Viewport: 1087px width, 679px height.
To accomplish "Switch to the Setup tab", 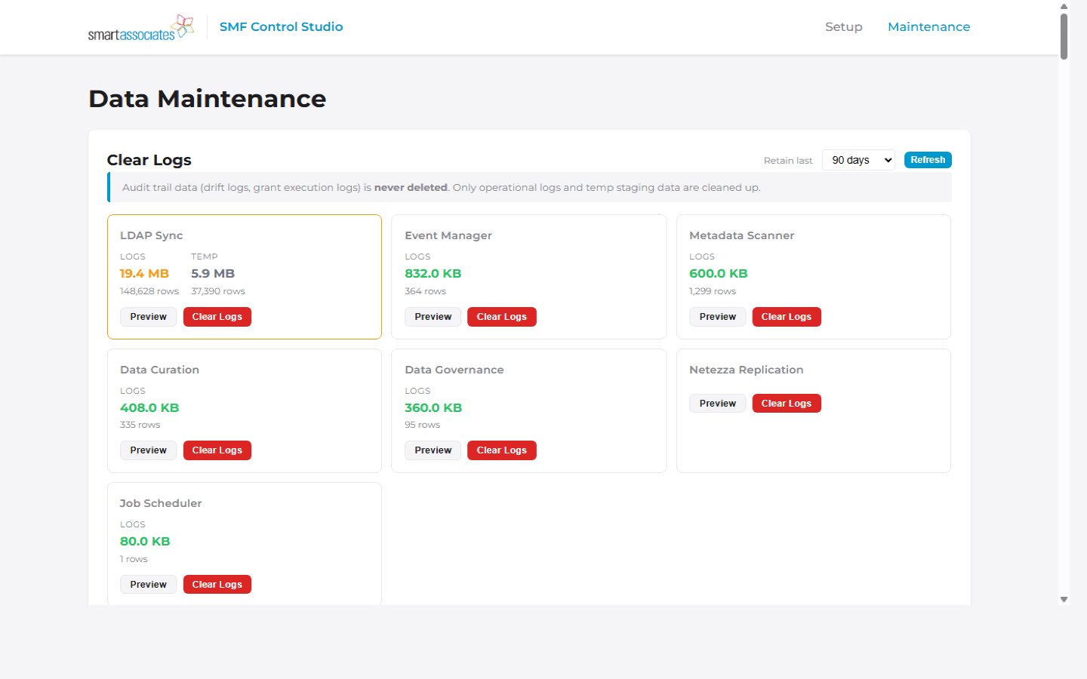I will point(843,26).
